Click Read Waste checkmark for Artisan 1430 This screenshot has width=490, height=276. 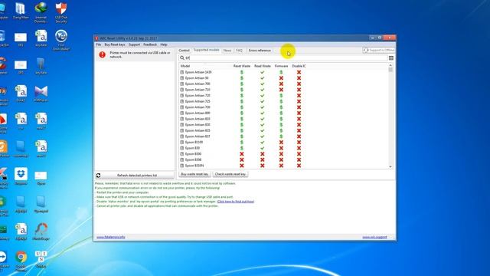[x=262, y=72]
